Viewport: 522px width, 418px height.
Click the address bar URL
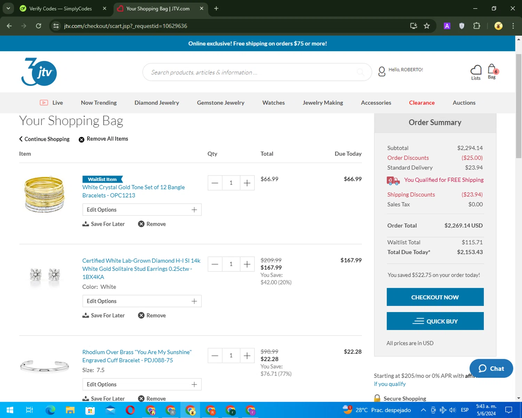click(126, 26)
